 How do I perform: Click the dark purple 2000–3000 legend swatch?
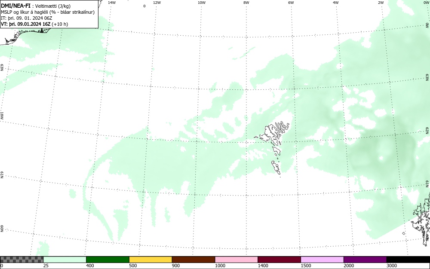click(x=365, y=260)
